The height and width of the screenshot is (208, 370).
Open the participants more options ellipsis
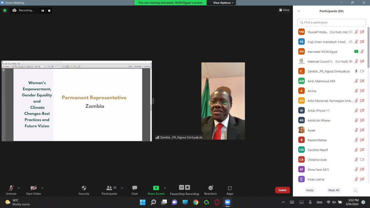[x=355, y=190]
